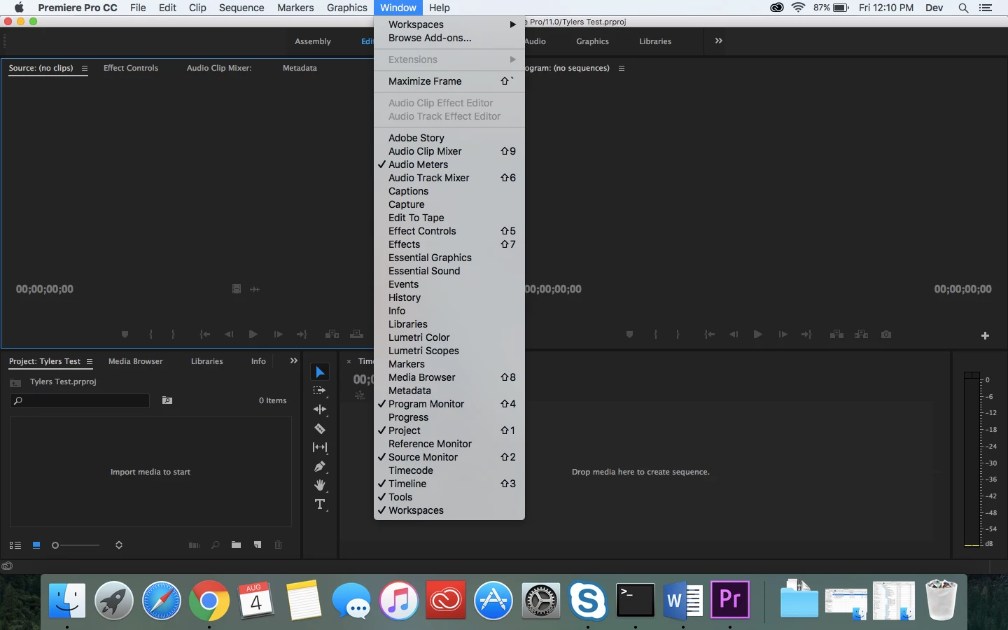Select the Track Select Forward tool
Screen dimensions: 1008x630
320,391
